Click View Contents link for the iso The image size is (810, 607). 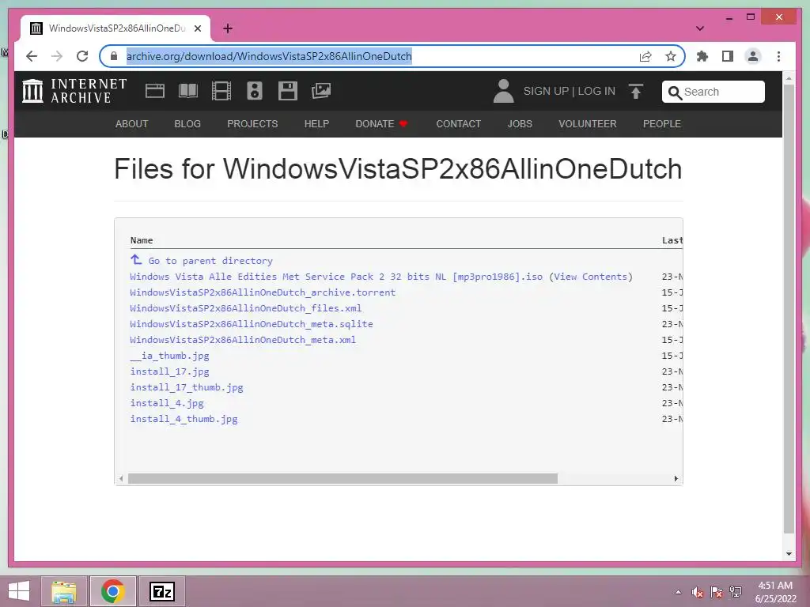590,277
